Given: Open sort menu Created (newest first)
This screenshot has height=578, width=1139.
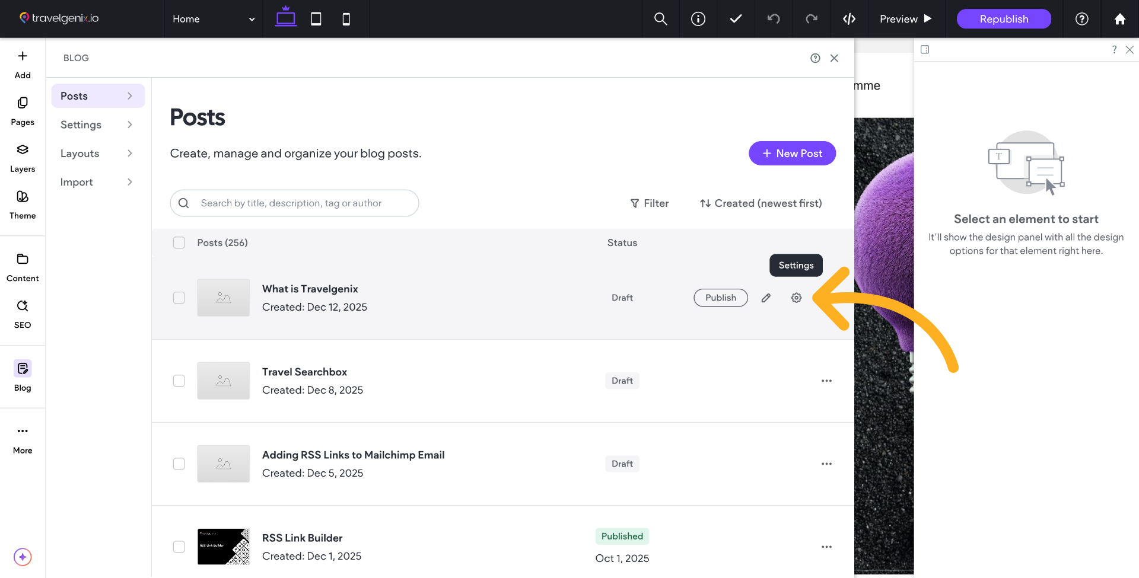Looking at the screenshot, I should tap(761, 203).
